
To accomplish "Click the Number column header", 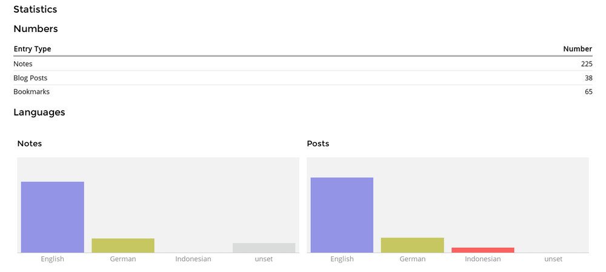I will tap(577, 49).
